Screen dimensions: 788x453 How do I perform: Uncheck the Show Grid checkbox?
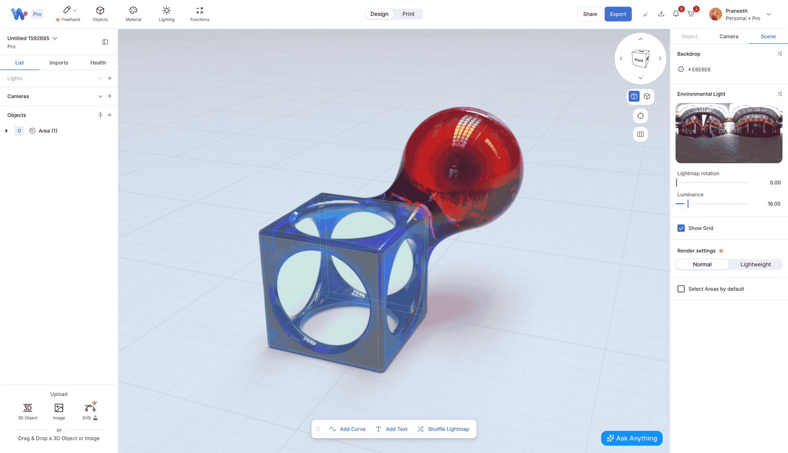pyautogui.click(x=681, y=228)
